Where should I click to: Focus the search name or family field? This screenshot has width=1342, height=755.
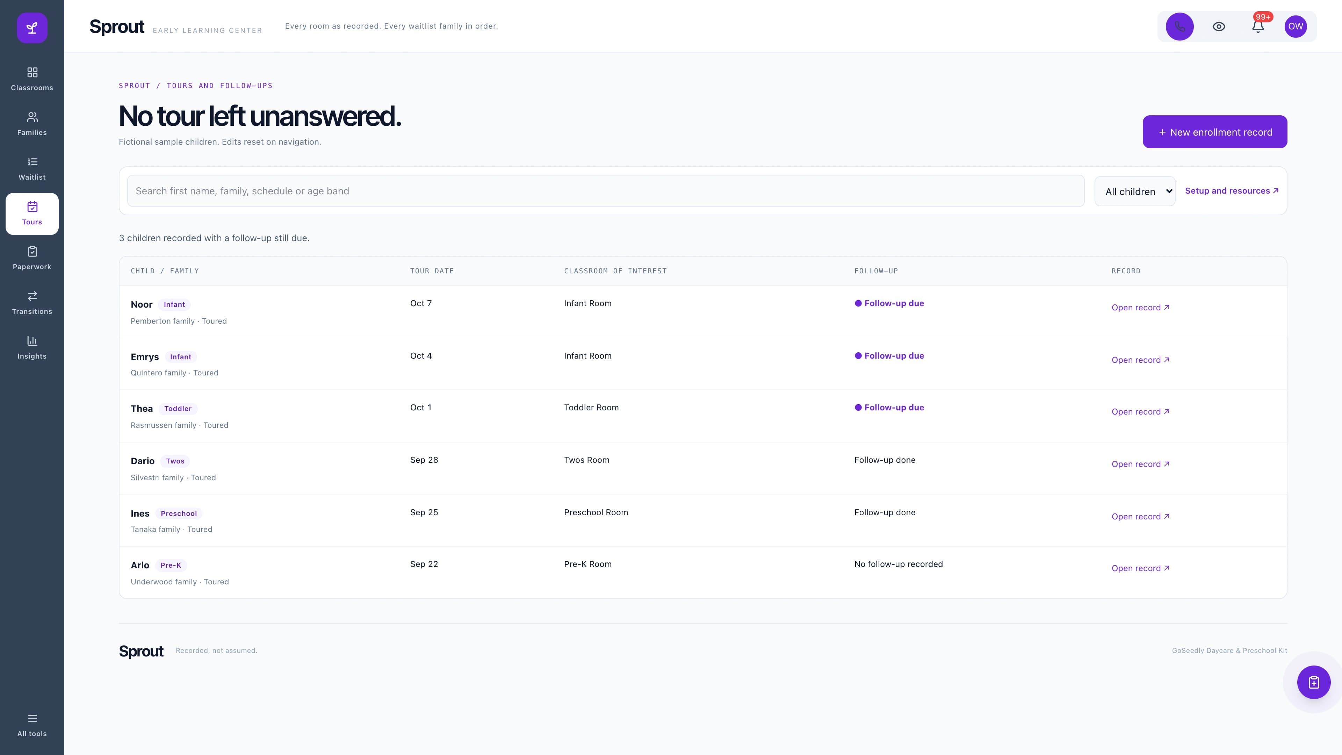pyautogui.click(x=605, y=191)
